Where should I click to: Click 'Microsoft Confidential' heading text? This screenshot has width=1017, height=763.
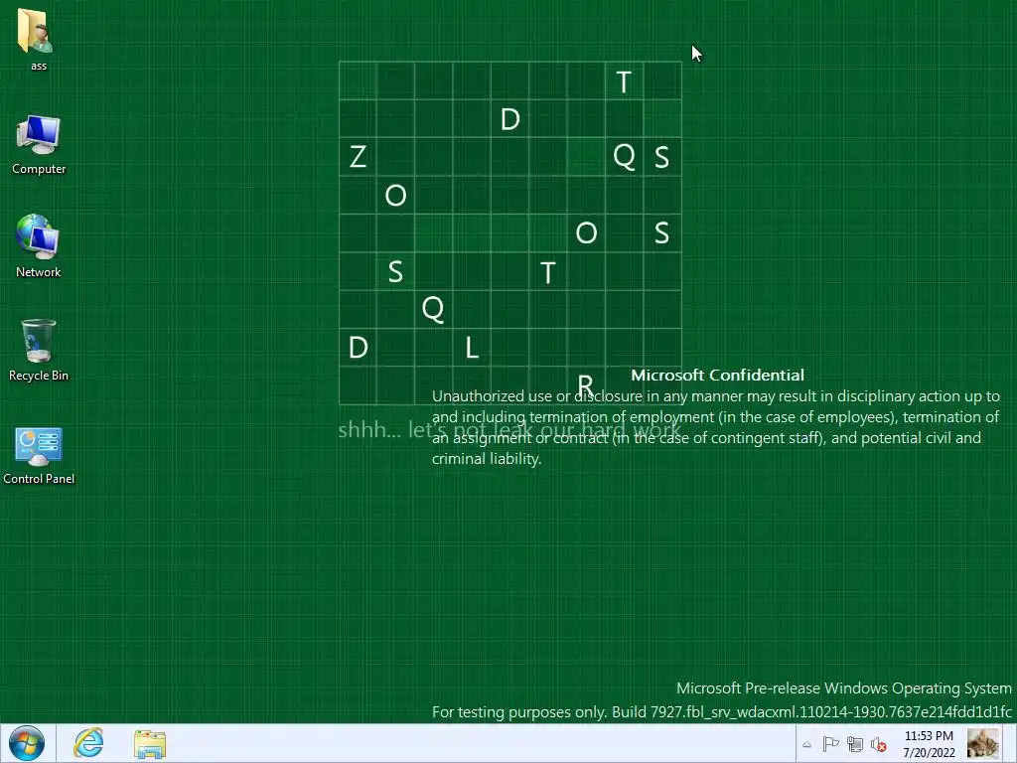click(x=717, y=375)
